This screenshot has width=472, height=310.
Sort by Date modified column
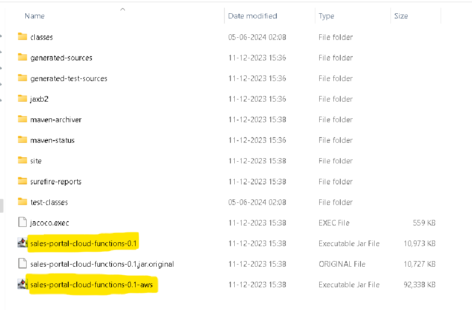(252, 16)
